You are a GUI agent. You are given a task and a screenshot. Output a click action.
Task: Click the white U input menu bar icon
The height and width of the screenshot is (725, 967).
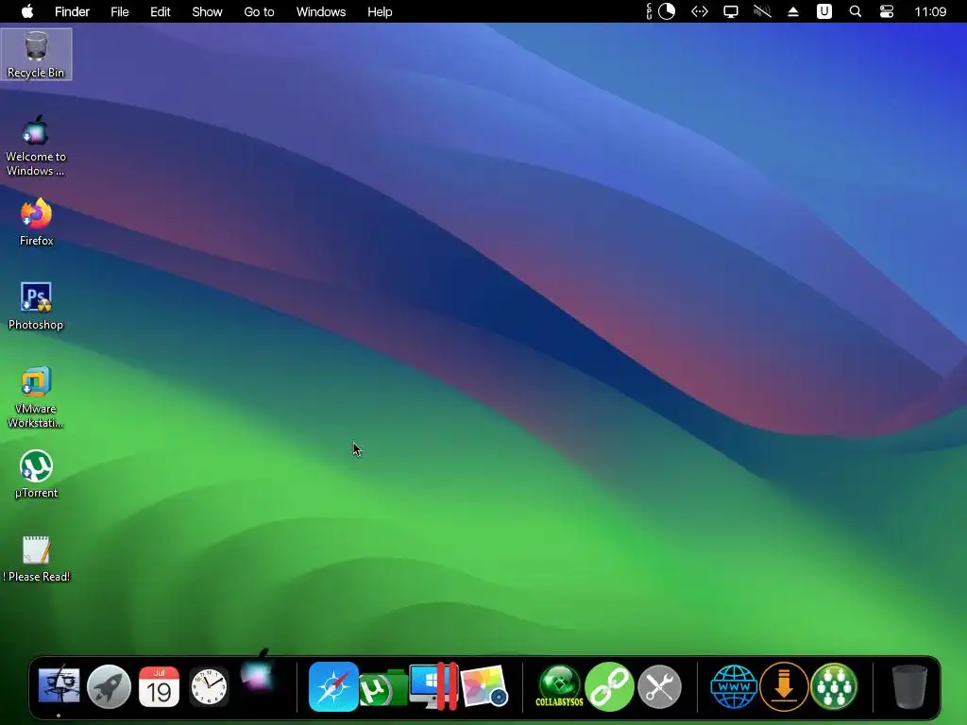pyautogui.click(x=823, y=11)
